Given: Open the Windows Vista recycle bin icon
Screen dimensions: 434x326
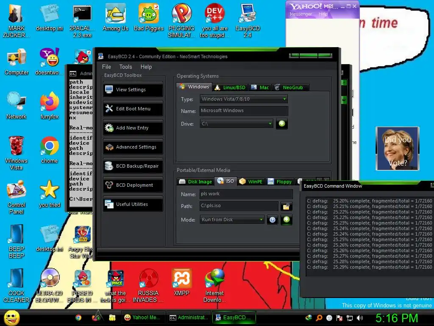Looking at the screenshot, I should click(x=16, y=153).
